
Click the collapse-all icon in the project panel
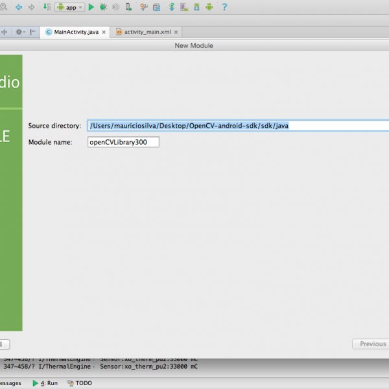click(x=5, y=32)
